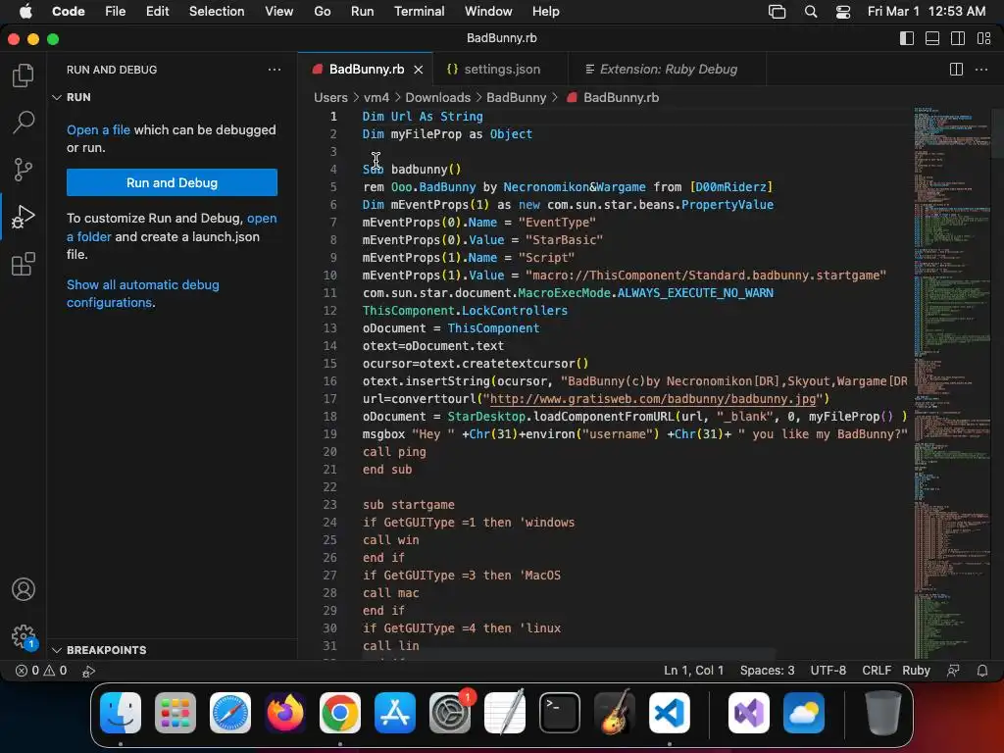Open Safari from the dock
Screen dimensions: 1004x753
(230, 712)
